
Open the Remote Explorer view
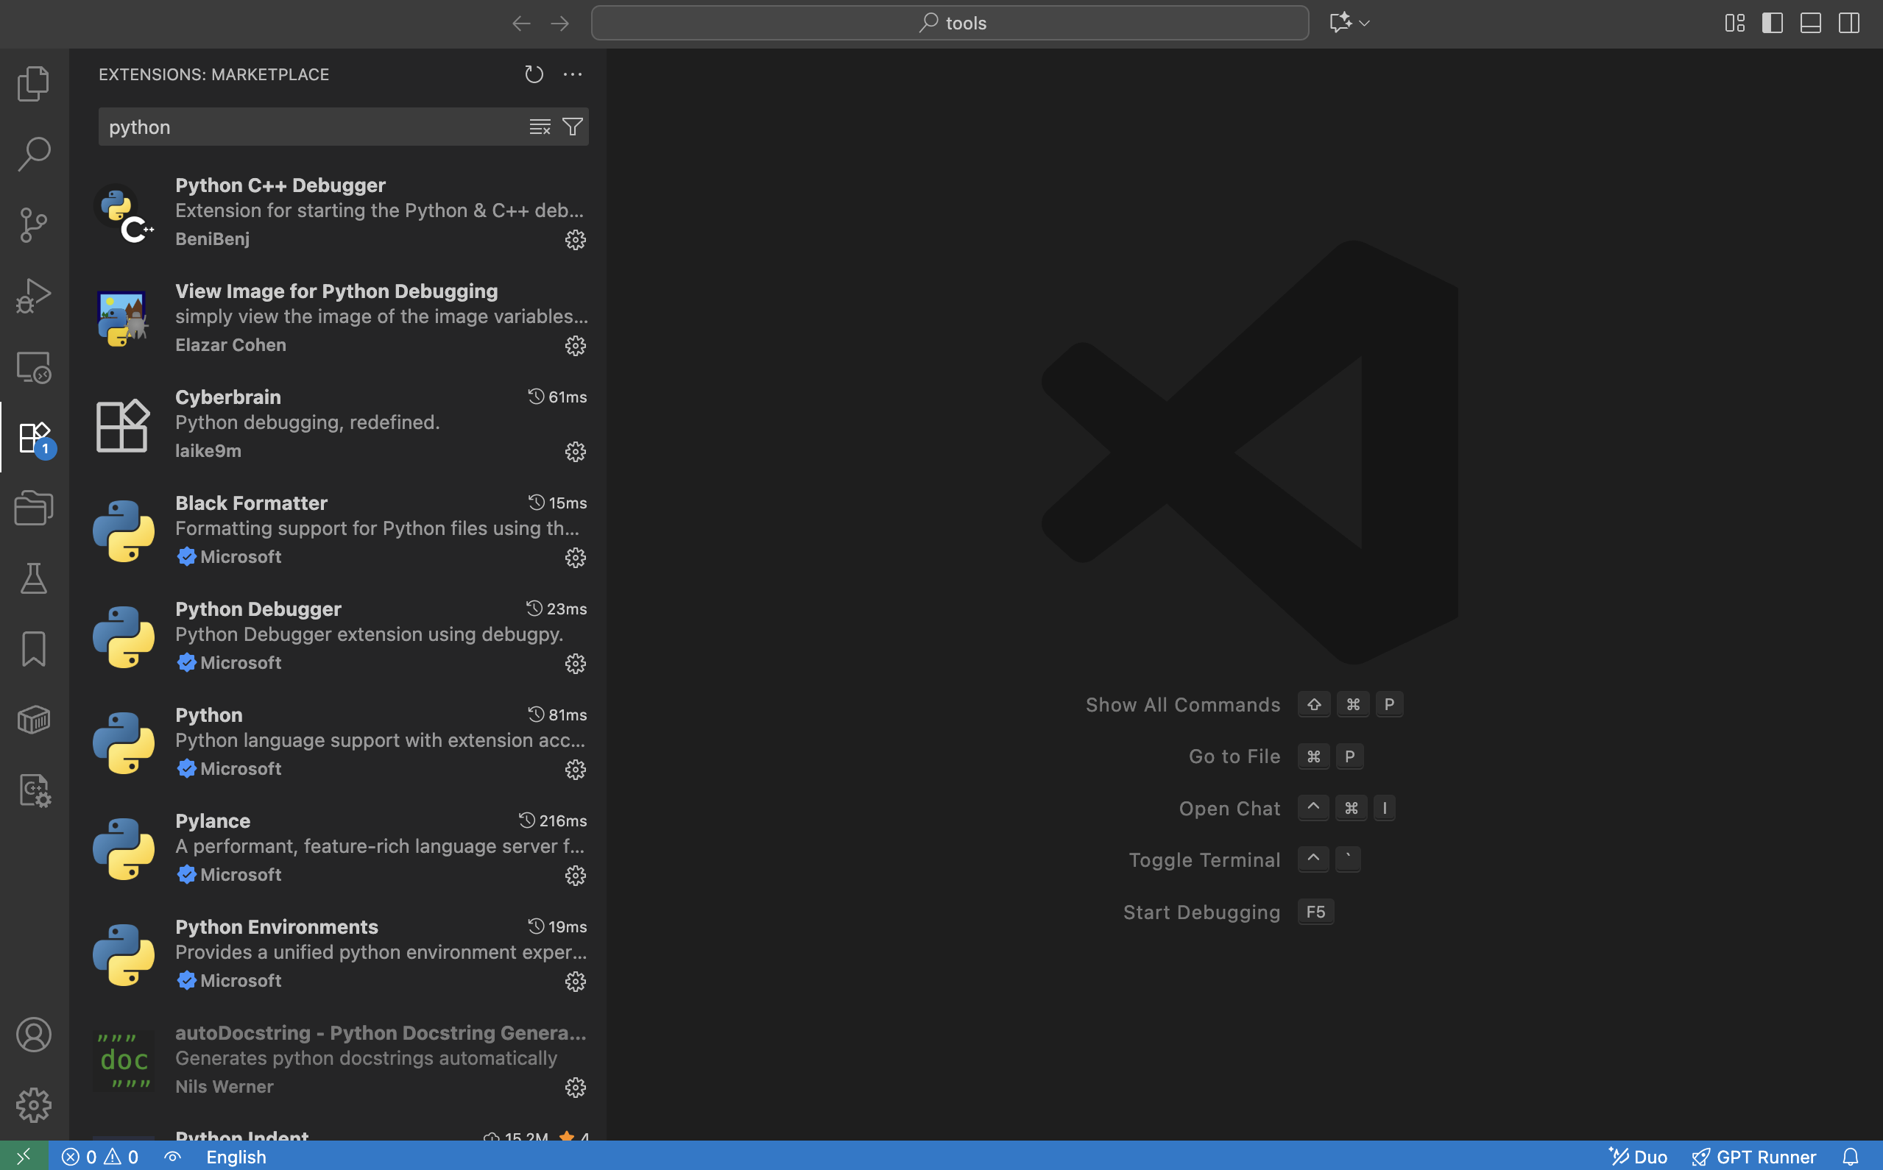click(x=33, y=366)
